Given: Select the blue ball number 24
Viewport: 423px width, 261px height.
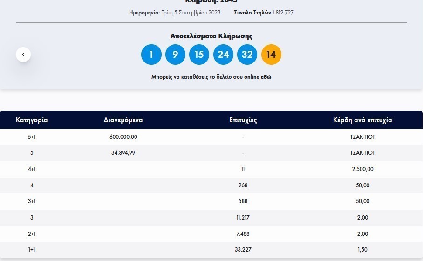Looking at the screenshot, I should click(223, 55).
